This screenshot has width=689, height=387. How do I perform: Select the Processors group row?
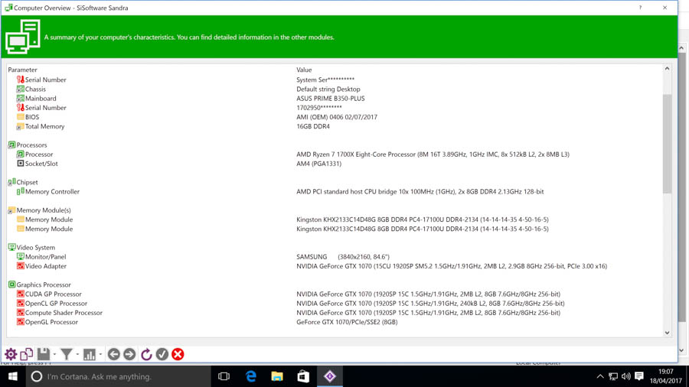click(31, 145)
